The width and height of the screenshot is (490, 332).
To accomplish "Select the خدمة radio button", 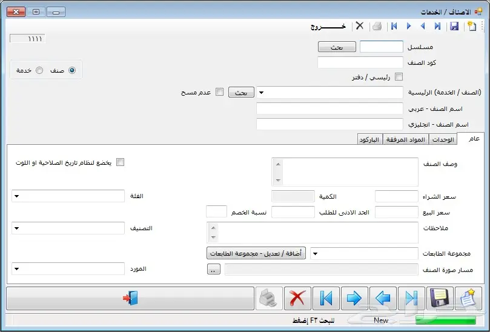I will (x=39, y=70).
